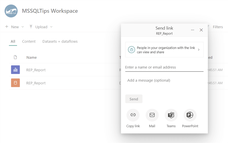Viewport: 228px width, 143px height.
Task: Open more options in the Send link dialog
Action: tap(193, 30)
